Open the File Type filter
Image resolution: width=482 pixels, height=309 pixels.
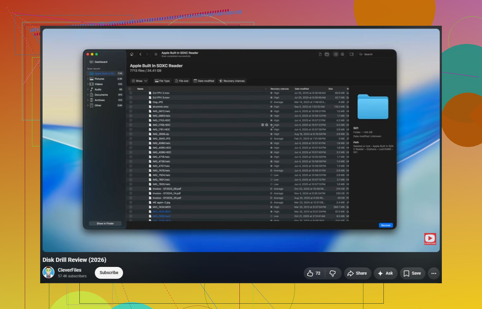click(x=162, y=81)
